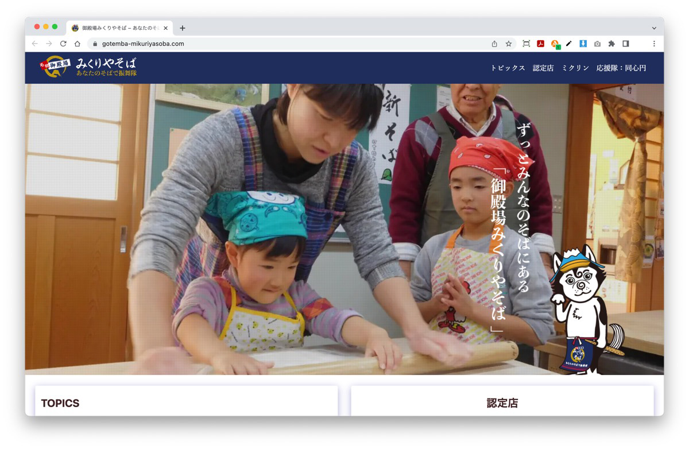Click the share/export icon in toolbar
689x449 pixels.
[x=494, y=44]
